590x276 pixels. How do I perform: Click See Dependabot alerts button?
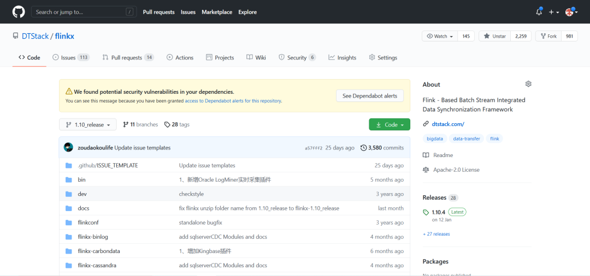(x=369, y=96)
